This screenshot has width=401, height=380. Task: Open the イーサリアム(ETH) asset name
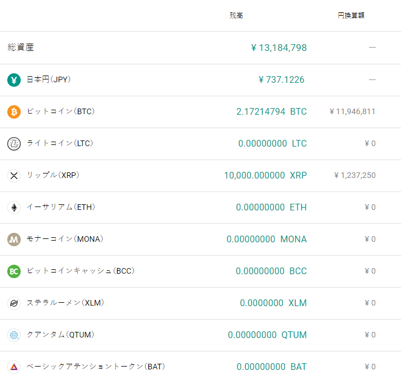click(x=60, y=208)
